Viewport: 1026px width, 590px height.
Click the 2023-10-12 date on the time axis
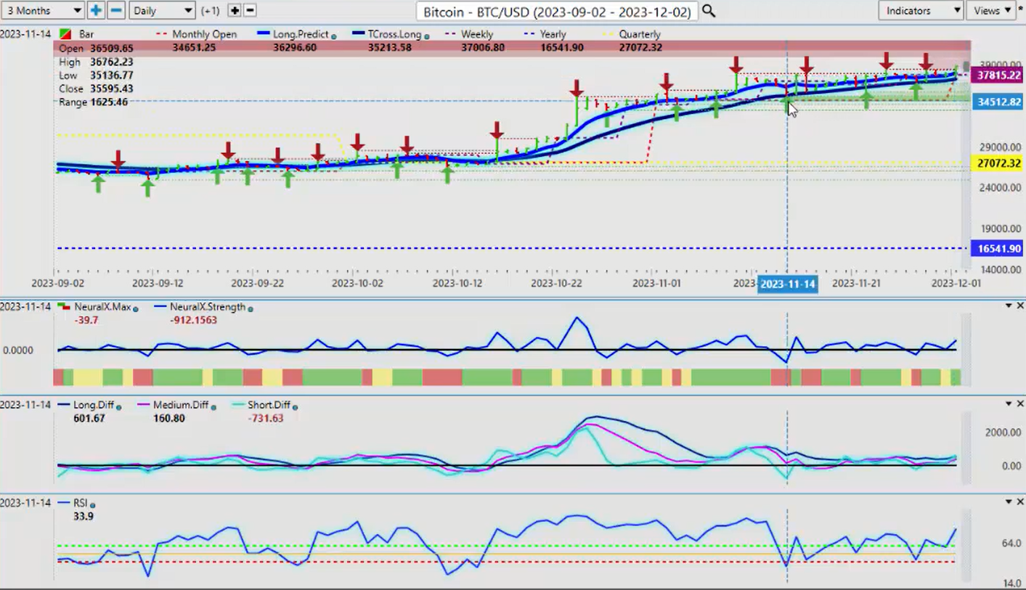[457, 283]
